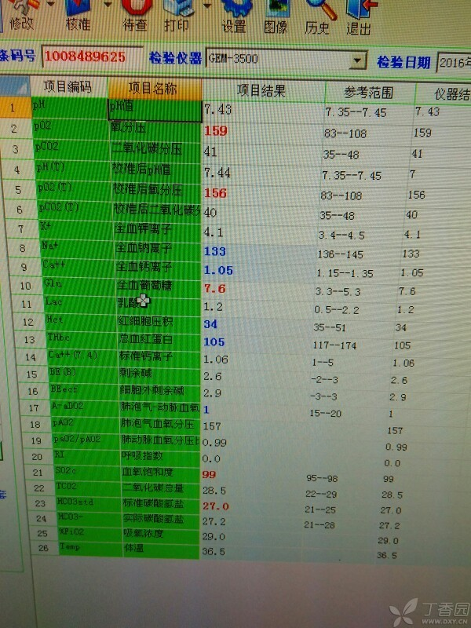Click the 项目编码 column header
The width and height of the screenshot is (471, 628).
[68, 86]
